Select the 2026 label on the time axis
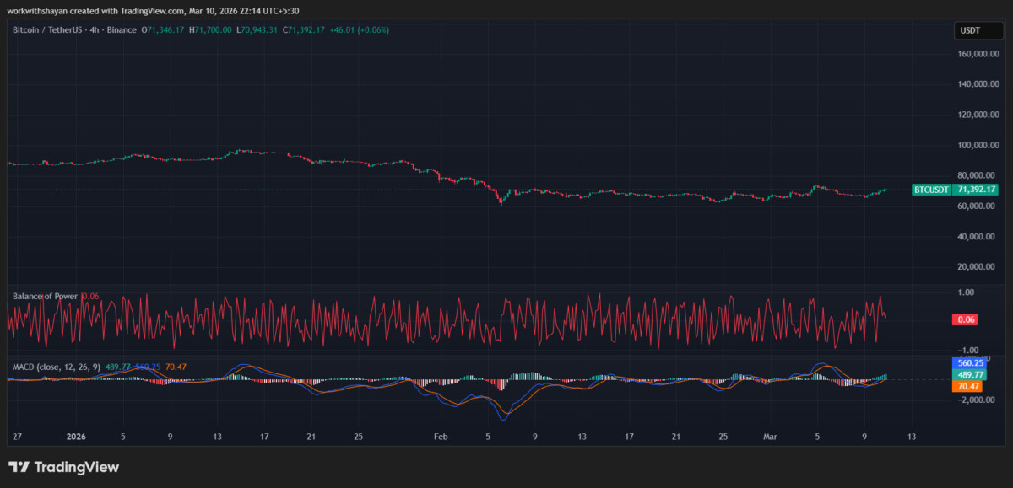The height and width of the screenshot is (488, 1013). pyautogui.click(x=75, y=437)
